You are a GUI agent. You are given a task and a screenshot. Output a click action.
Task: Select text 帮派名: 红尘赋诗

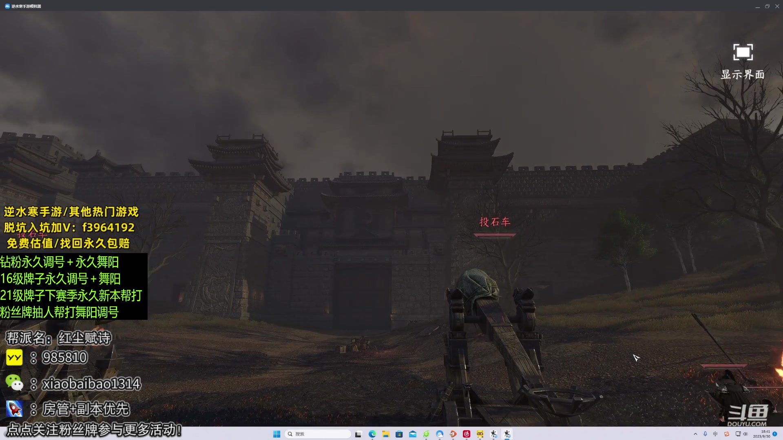click(x=58, y=338)
